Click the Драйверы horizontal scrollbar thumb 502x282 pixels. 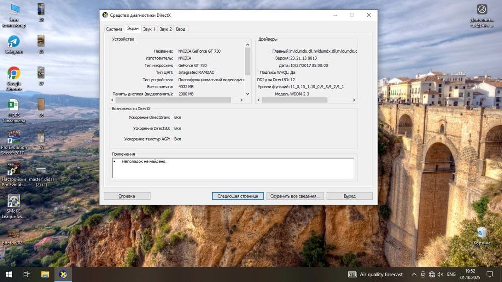pos(295,100)
